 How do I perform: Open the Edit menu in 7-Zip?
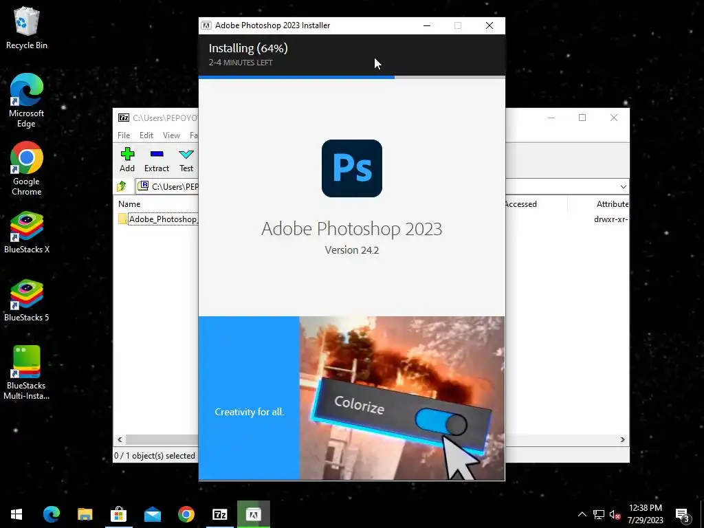tap(146, 135)
